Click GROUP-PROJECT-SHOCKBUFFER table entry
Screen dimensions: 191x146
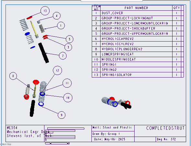point(136,29)
